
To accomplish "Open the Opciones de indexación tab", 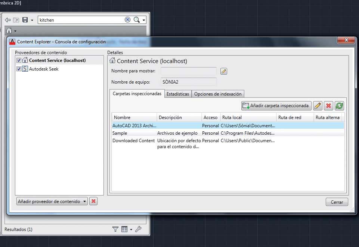I will point(218,94).
